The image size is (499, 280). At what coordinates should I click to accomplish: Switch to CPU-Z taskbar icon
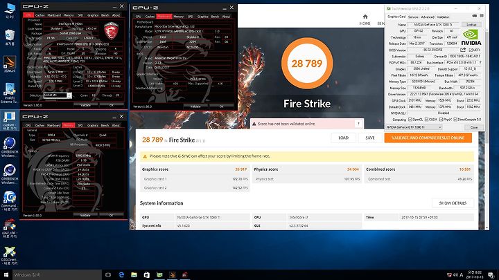[185, 274]
